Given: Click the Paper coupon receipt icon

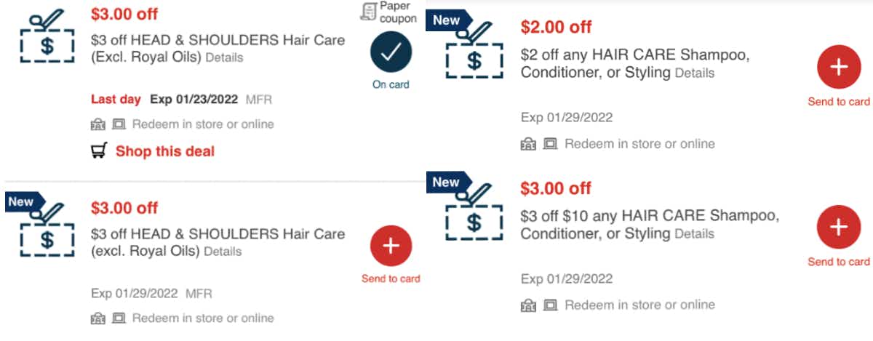Looking at the screenshot, I should pyautogui.click(x=368, y=11).
